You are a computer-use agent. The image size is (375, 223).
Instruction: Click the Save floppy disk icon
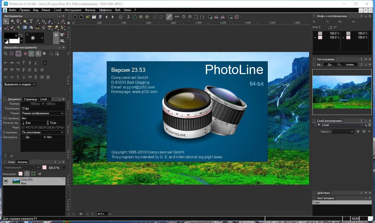[100, 17]
